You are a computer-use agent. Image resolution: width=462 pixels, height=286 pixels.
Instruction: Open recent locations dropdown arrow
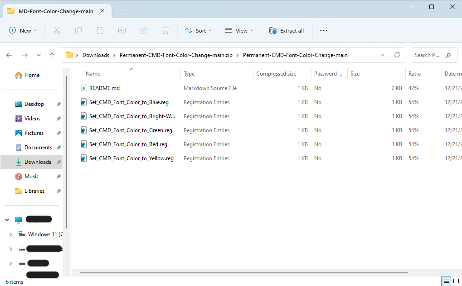pos(39,55)
